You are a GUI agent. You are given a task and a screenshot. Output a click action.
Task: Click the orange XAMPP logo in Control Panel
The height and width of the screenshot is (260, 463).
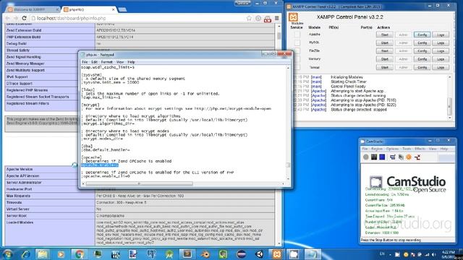point(293,17)
